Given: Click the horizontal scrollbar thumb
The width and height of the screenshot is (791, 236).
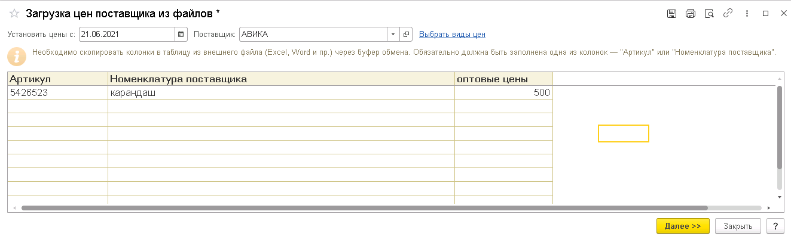Looking at the screenshot, I should pos(365,208).
